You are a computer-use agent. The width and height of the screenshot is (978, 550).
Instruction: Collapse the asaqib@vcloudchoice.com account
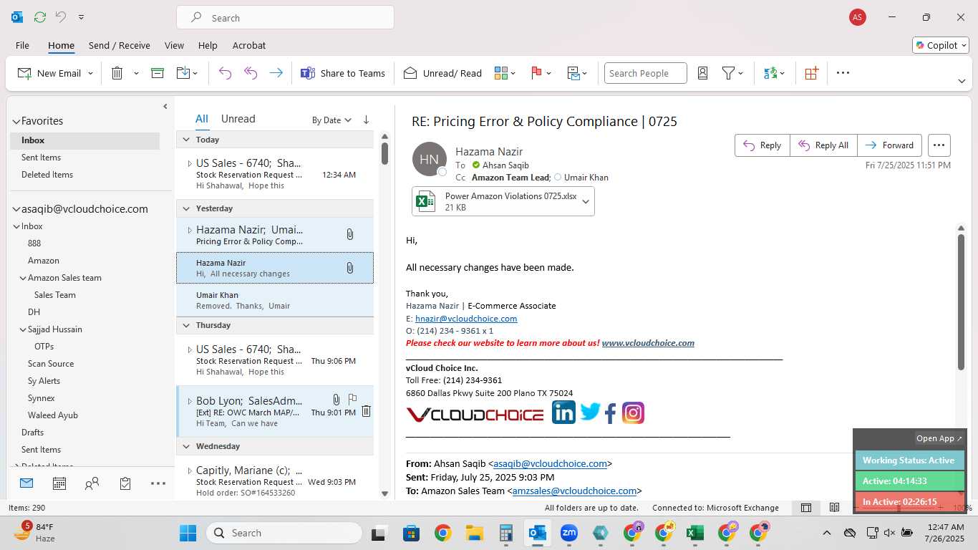tap(16, 209)
